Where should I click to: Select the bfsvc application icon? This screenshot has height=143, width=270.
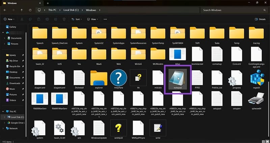[178, 54]
